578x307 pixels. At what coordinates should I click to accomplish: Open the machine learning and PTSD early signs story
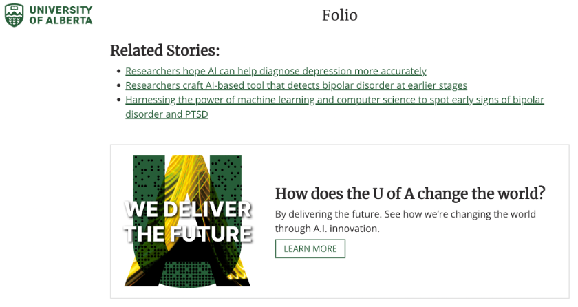point(334,100)
